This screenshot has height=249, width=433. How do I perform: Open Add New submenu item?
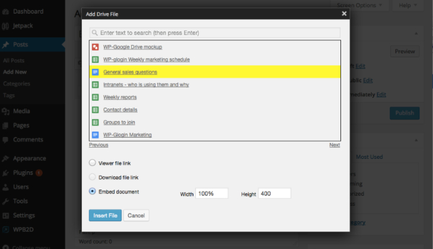(x=15, y=72)
